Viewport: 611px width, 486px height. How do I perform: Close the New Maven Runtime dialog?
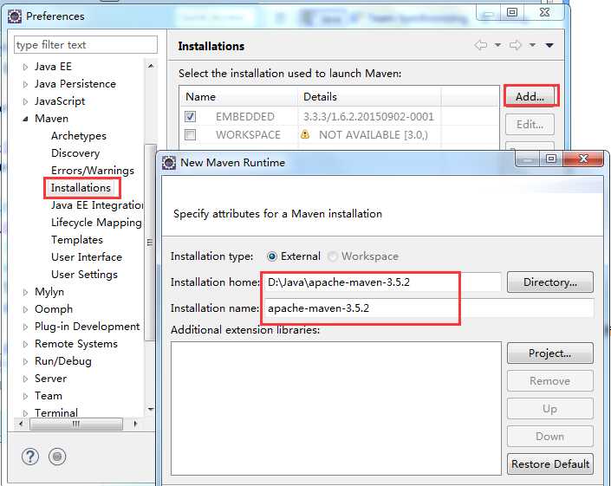click(583, 159)
